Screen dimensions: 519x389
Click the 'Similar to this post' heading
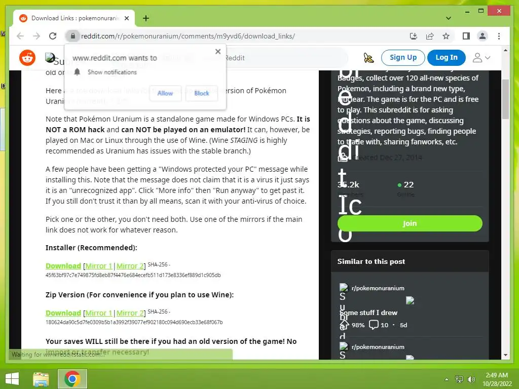371,261
